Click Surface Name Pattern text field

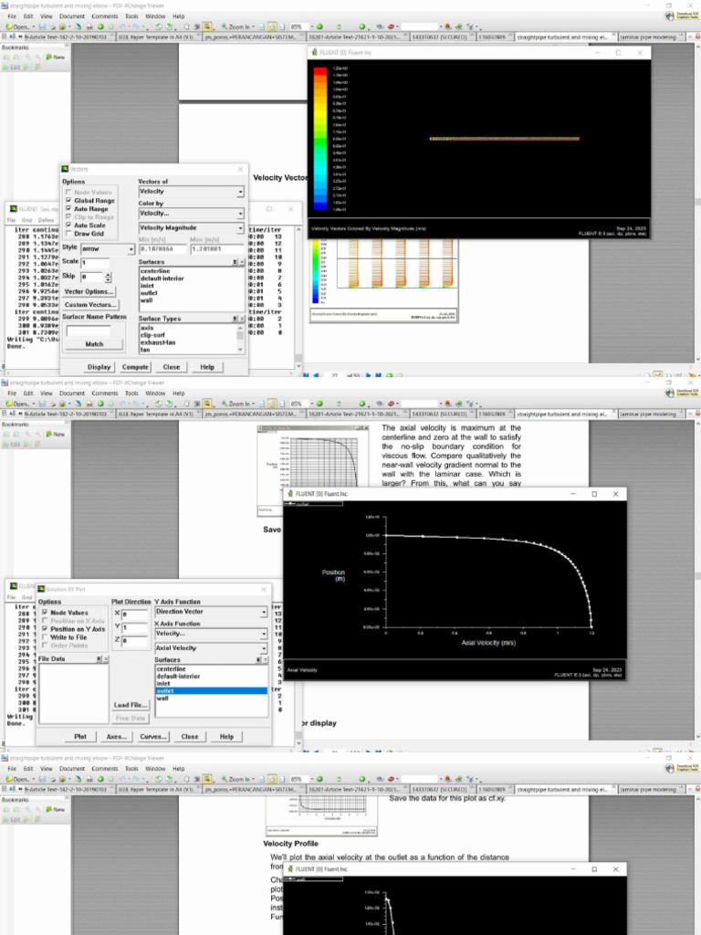tap(89, 331)
